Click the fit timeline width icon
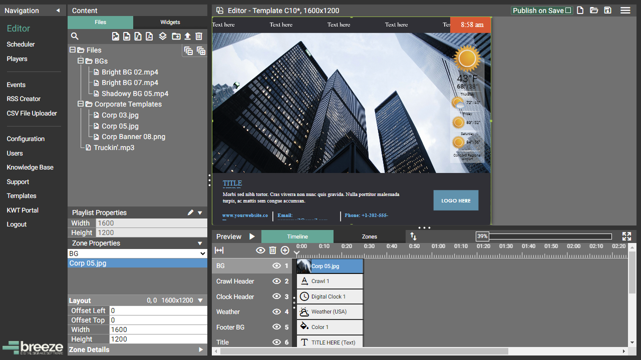The image size is (641, 360). coord(219,250)
